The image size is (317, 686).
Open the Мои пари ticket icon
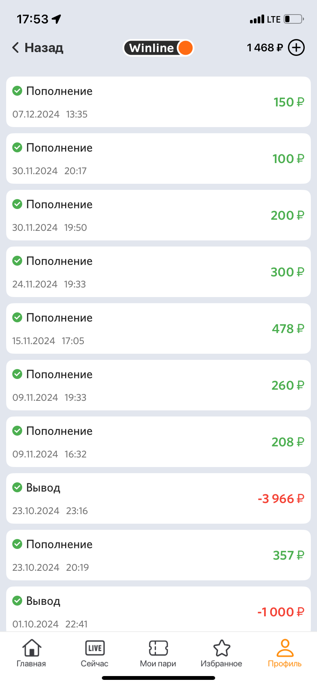[158, 648]
